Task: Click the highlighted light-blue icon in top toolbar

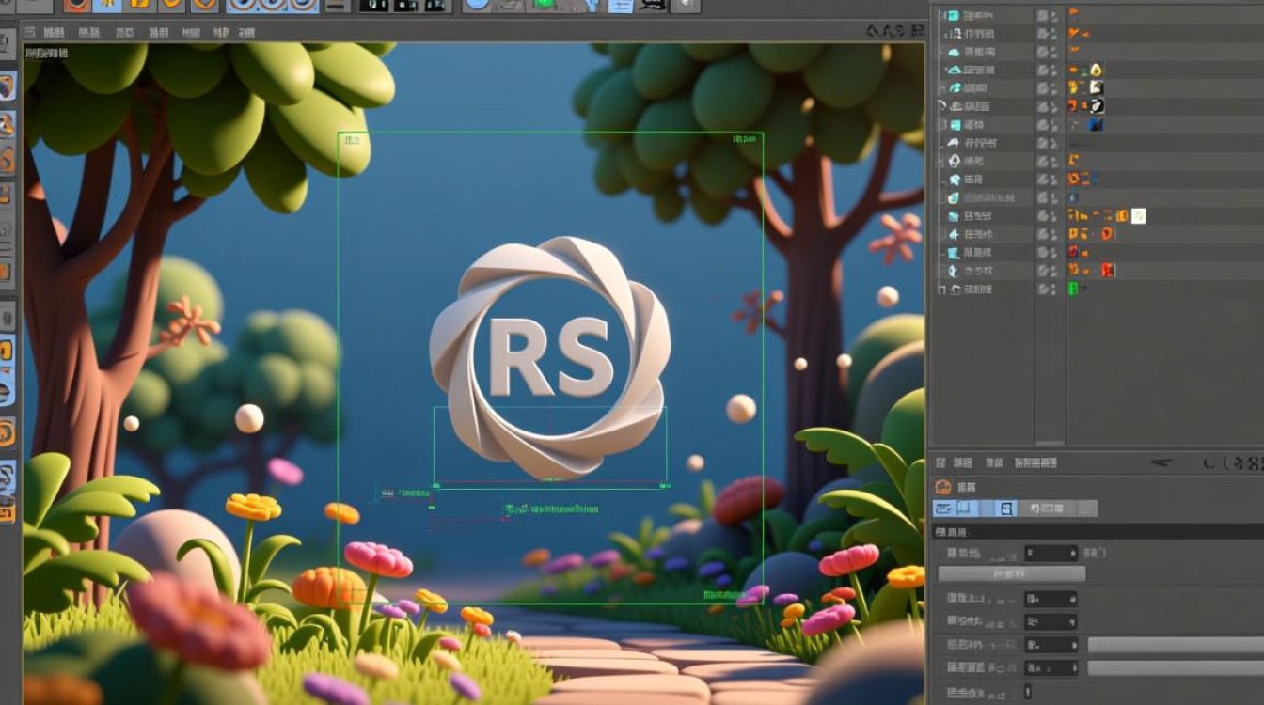Action: (x=620, y=5)
